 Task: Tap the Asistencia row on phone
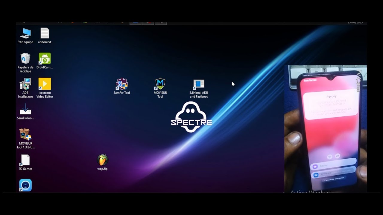click(334, 172)
